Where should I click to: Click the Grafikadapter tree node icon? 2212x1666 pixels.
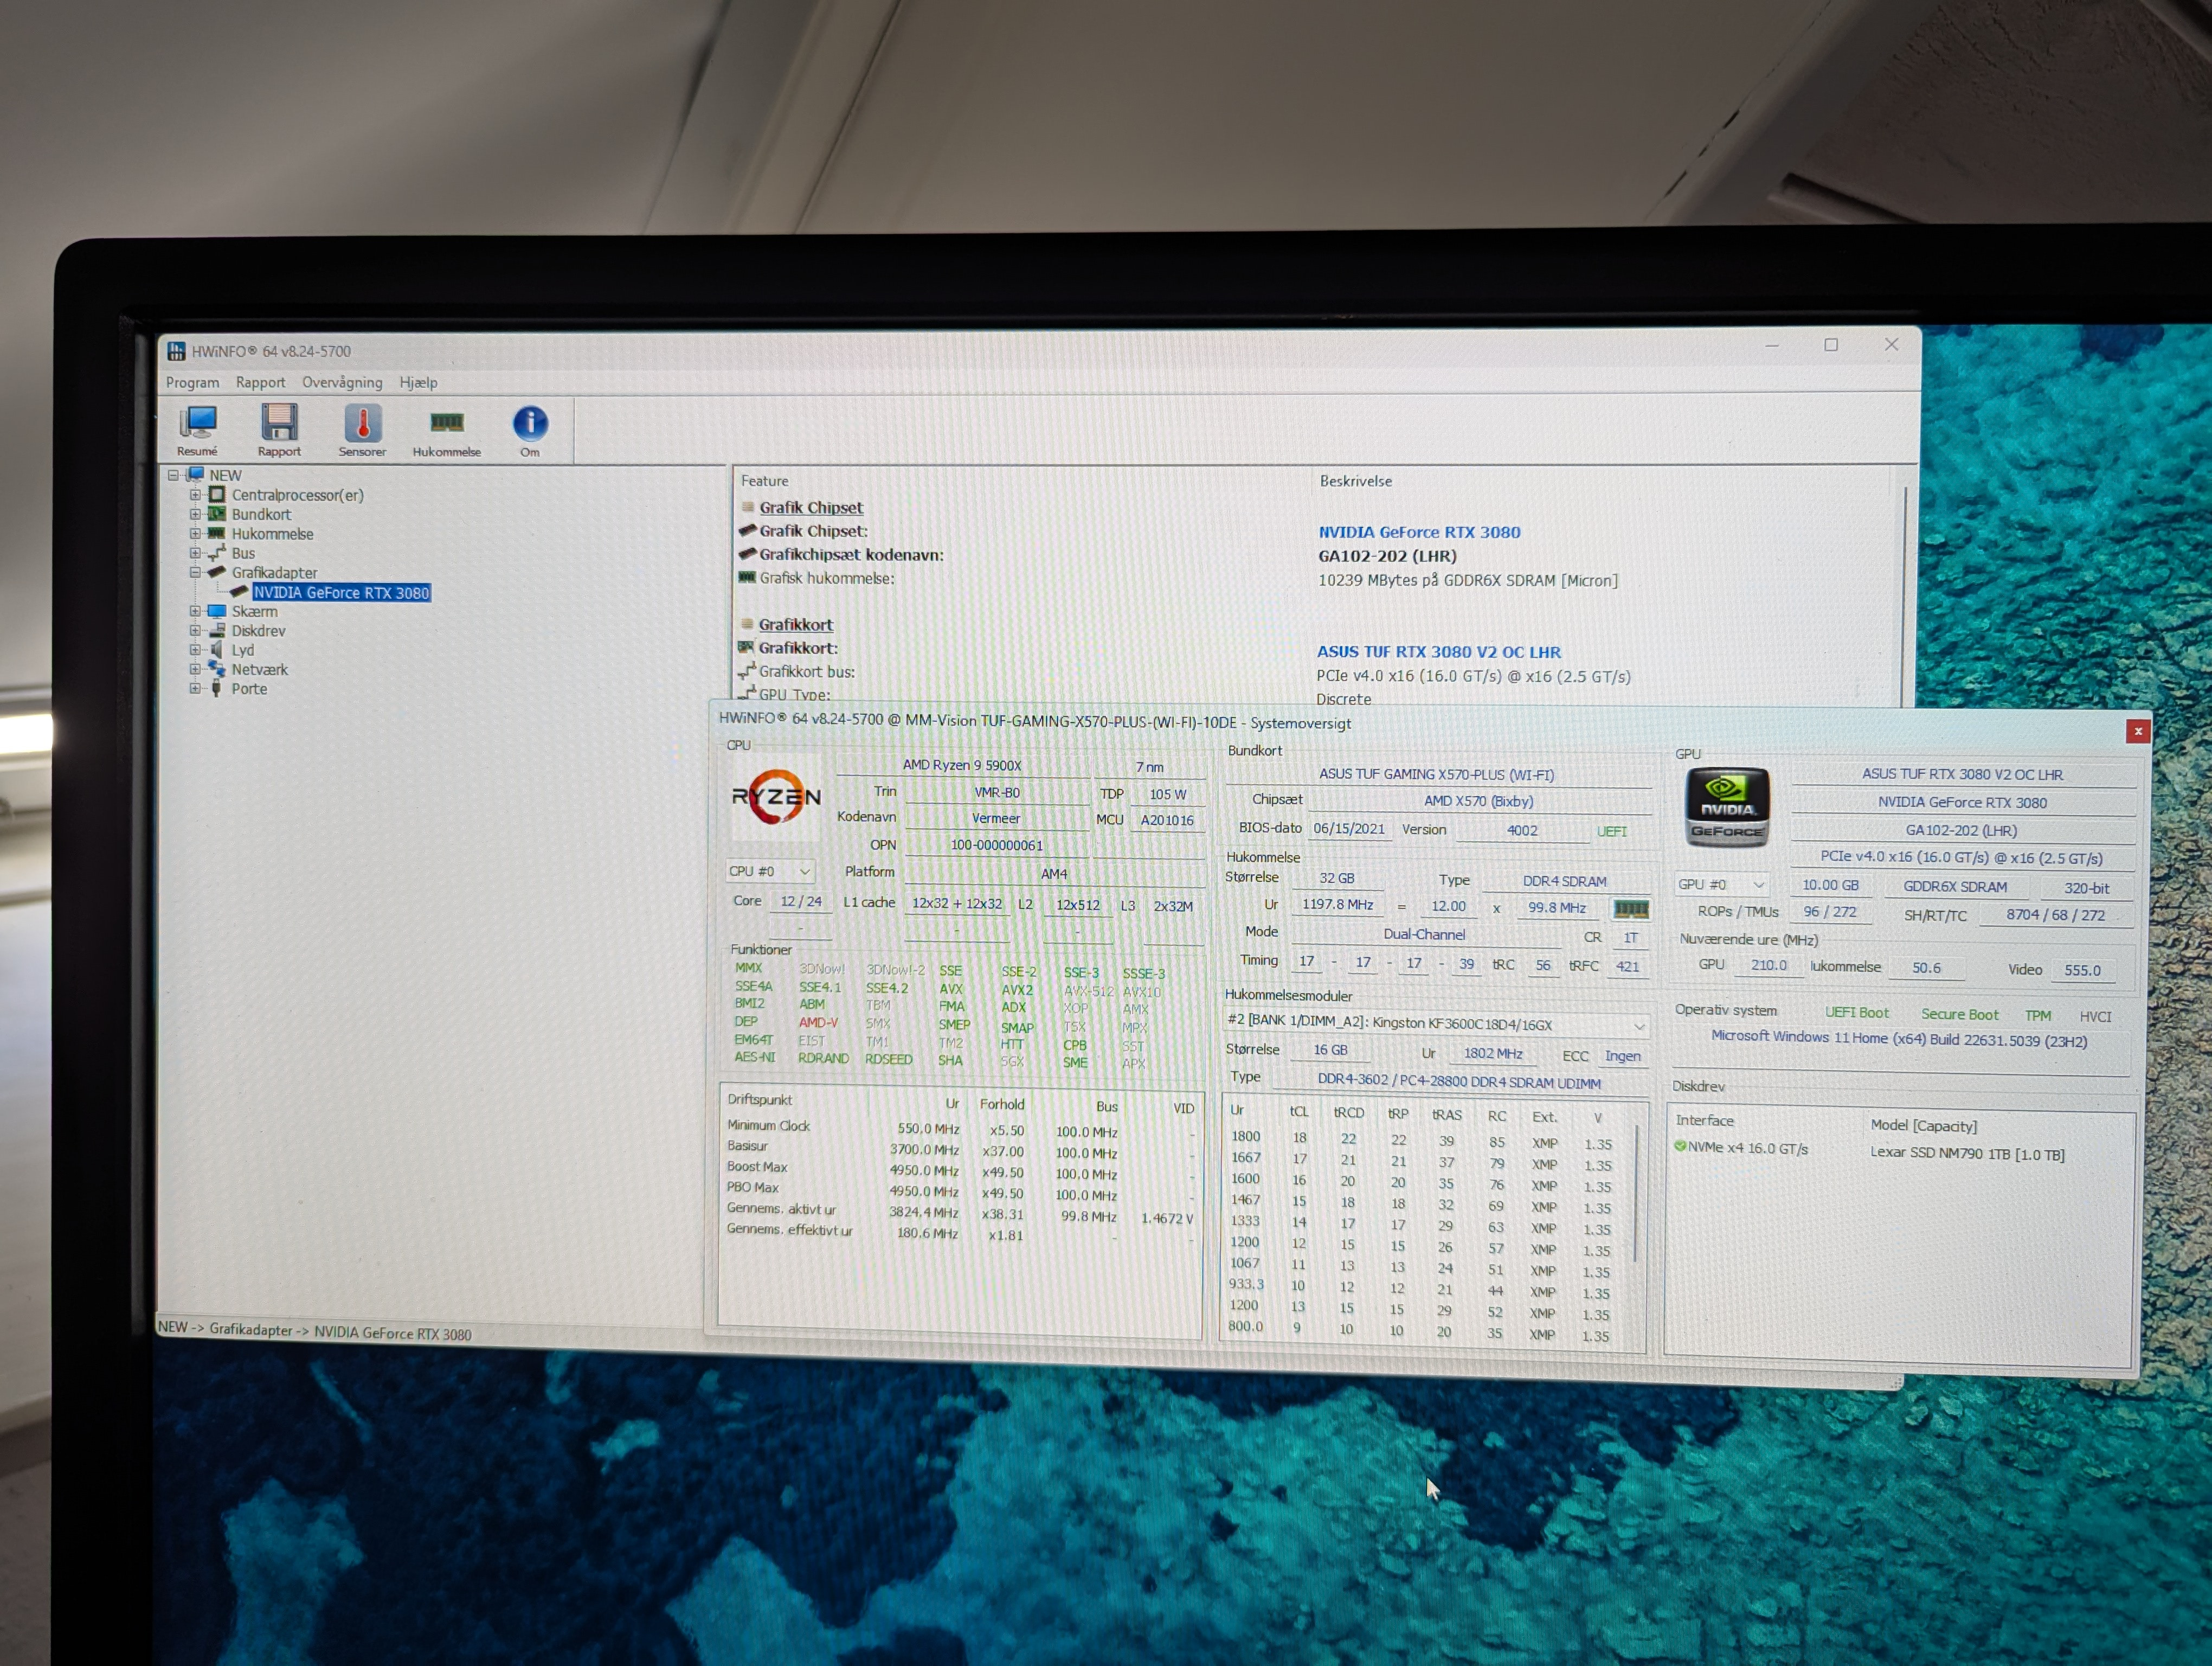(217, 572)
